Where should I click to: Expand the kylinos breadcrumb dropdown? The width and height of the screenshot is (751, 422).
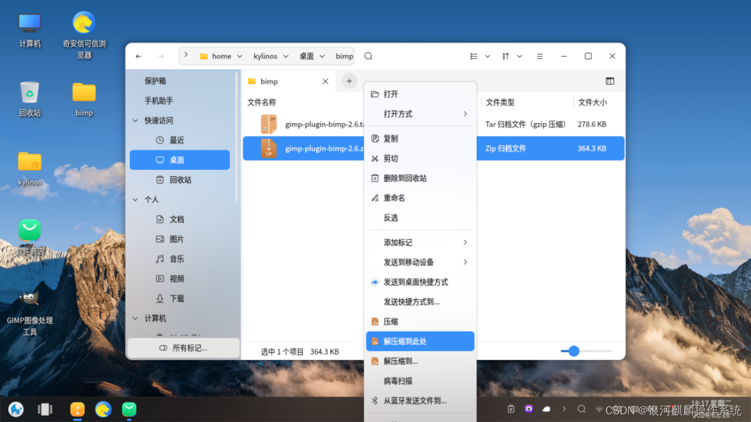286,56
